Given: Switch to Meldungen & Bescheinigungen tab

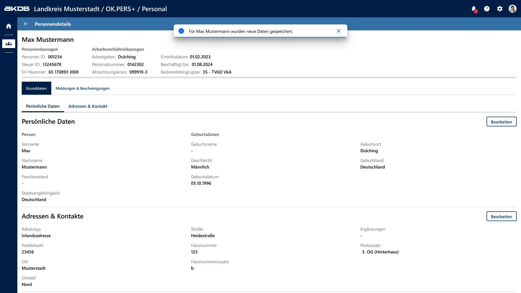Looking at the screenshot, I should point(82,88).
